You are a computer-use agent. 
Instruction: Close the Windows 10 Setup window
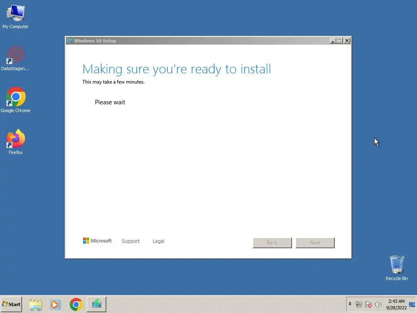click(347, 41)
